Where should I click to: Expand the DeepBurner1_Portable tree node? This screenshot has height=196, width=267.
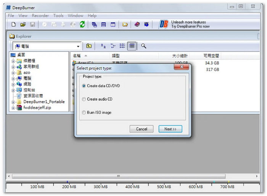[13, 102]
